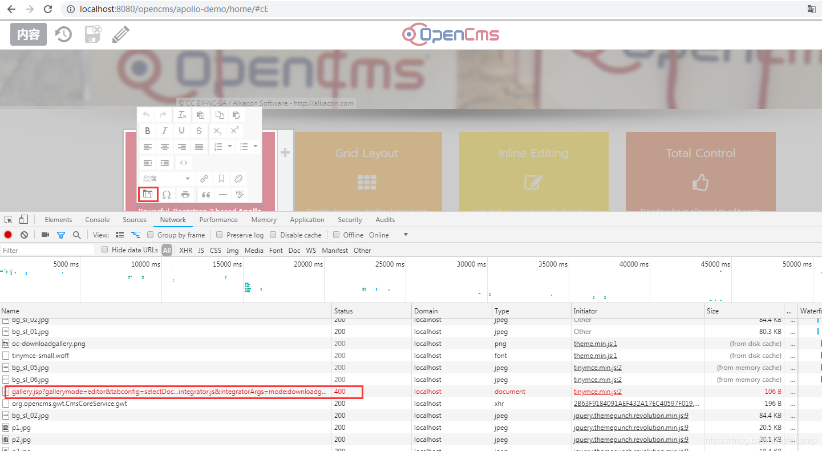The height and width of the screenshot is (451, 822).
Task: Increase indent in editor toolbar
Action: click(x=164, y=163)
